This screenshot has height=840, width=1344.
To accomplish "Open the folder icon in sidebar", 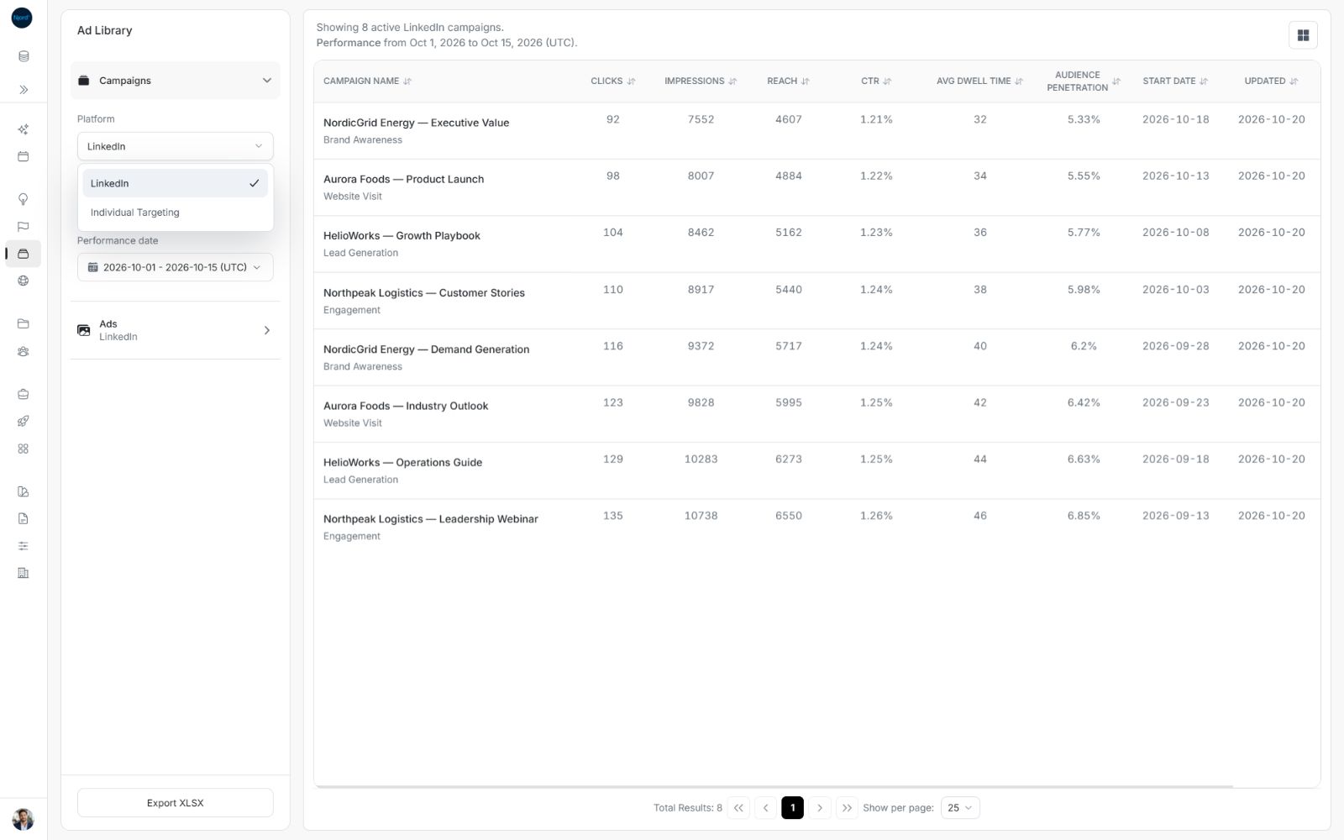I will click(24, 323).
